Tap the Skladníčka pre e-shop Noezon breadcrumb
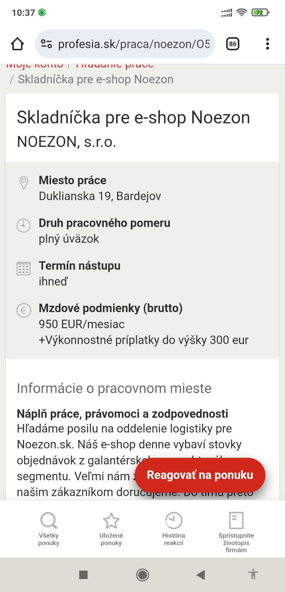285x592 pixels. click(96, 80)
